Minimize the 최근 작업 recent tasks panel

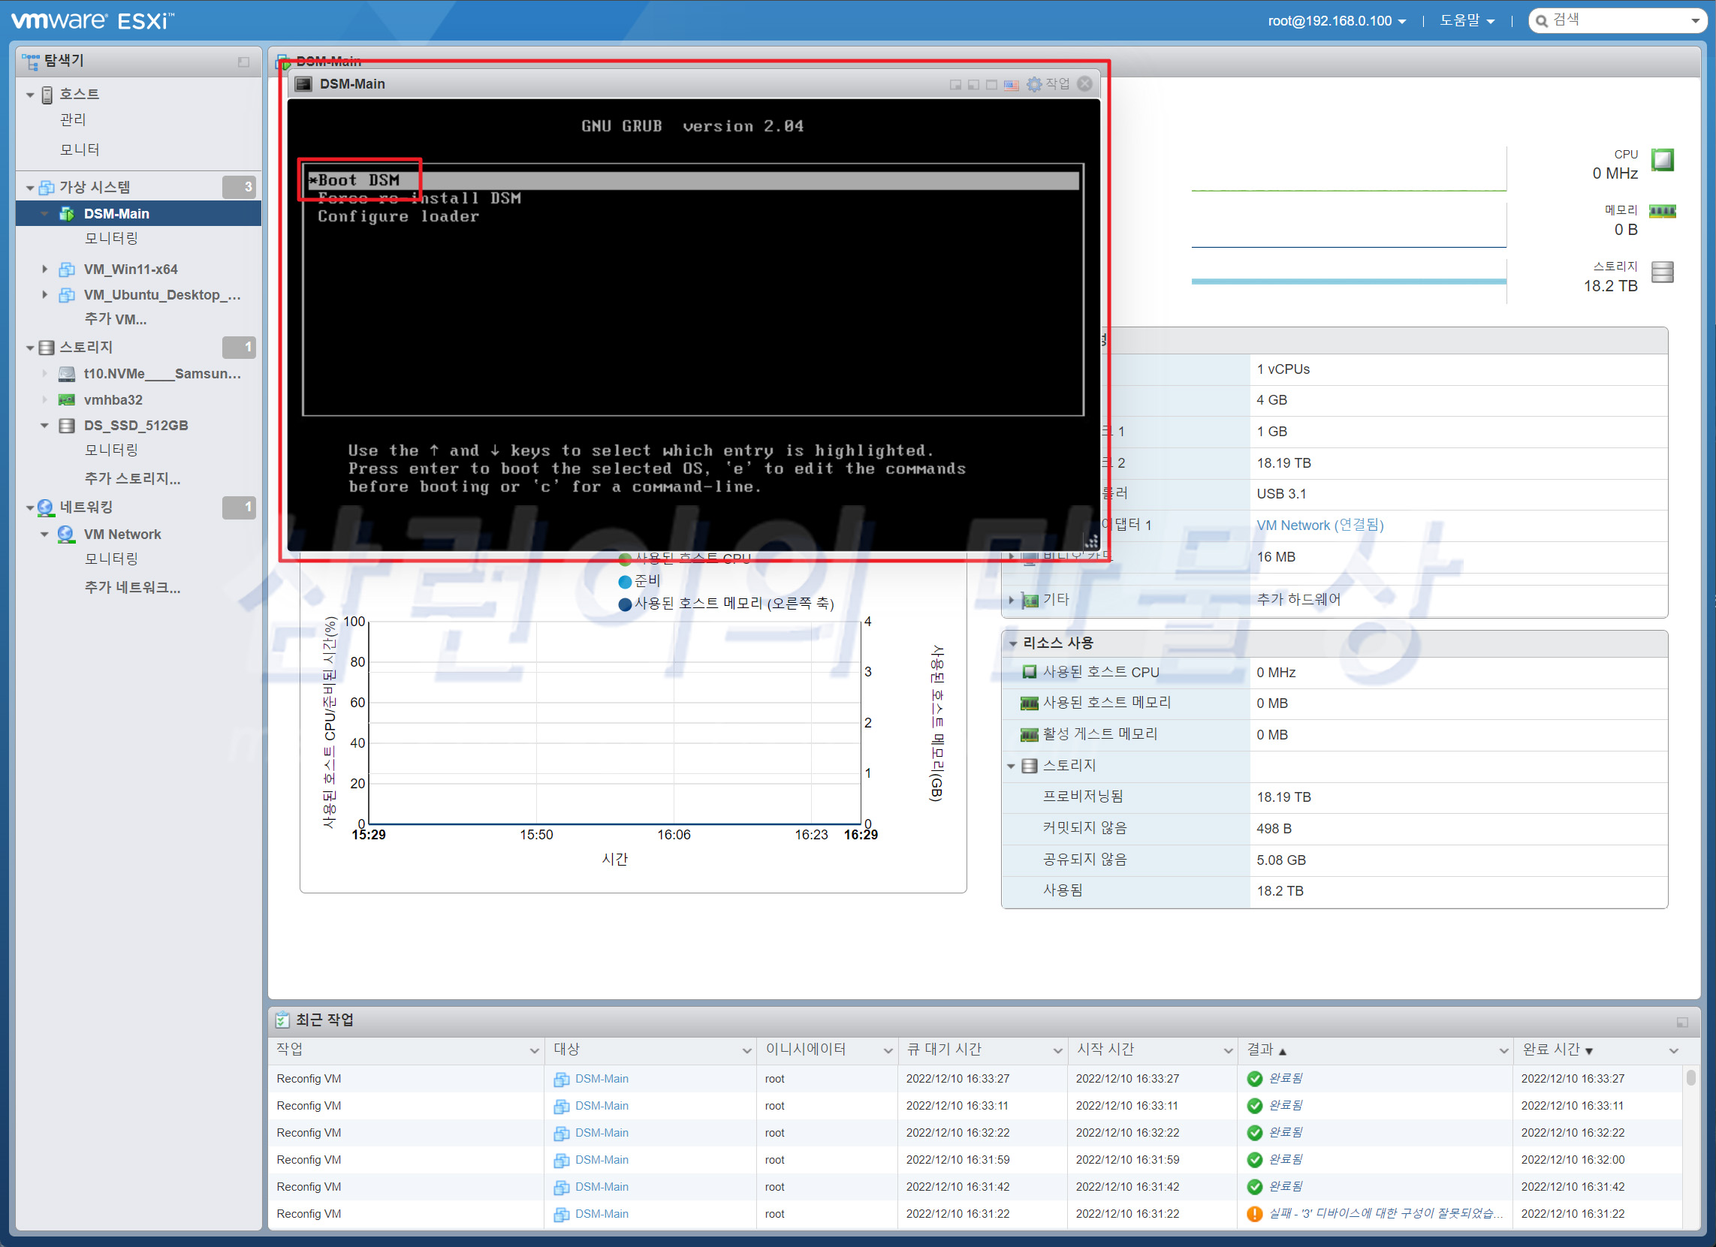coord(1682,1023)
